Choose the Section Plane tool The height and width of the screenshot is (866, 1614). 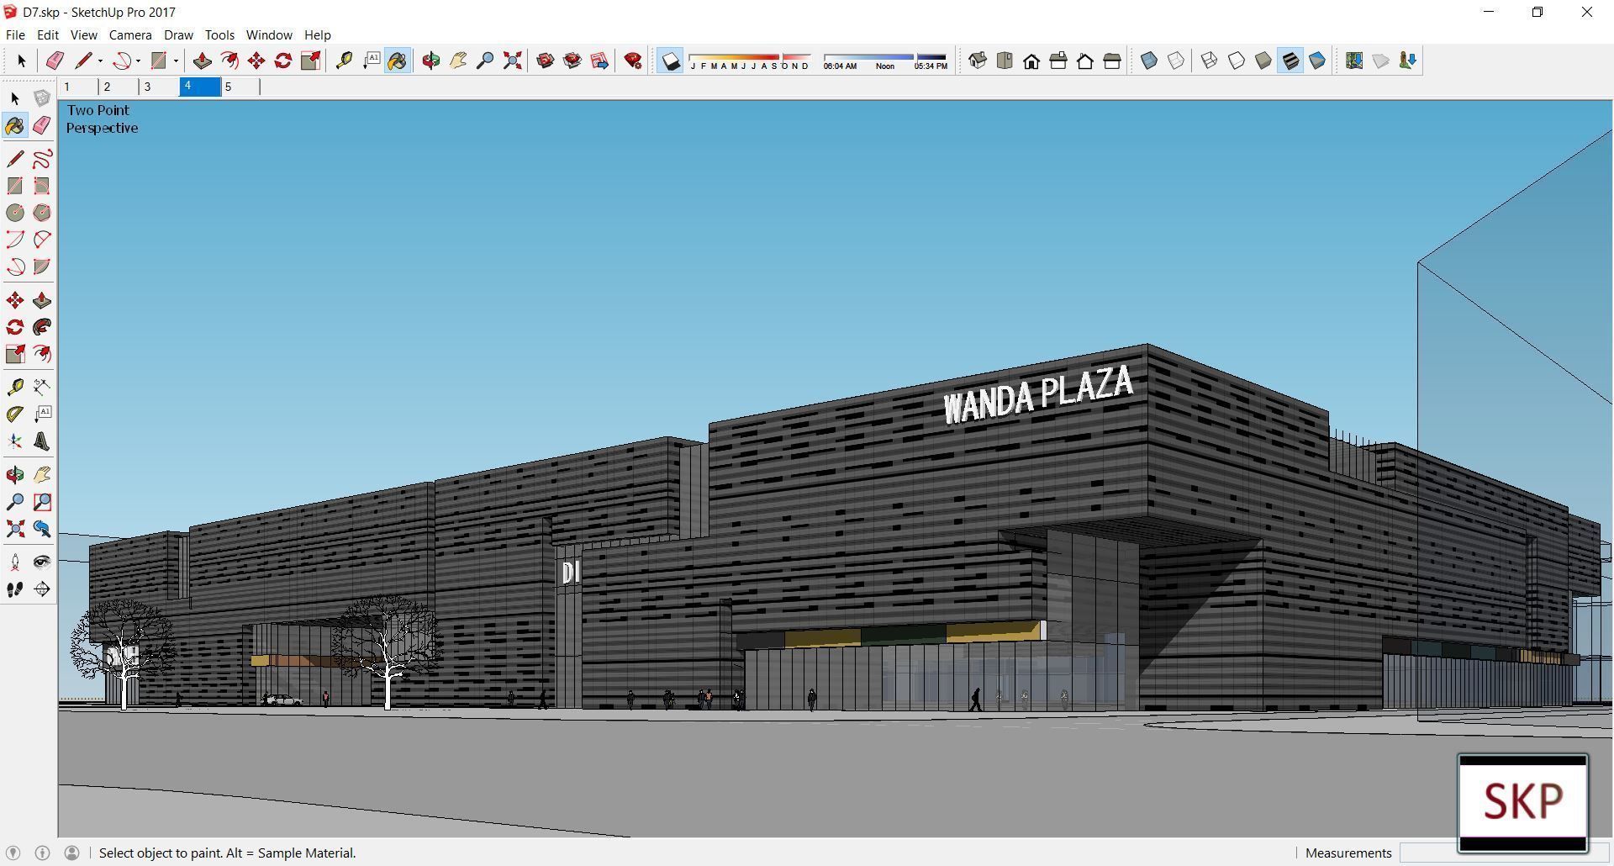tap(42, 589)
